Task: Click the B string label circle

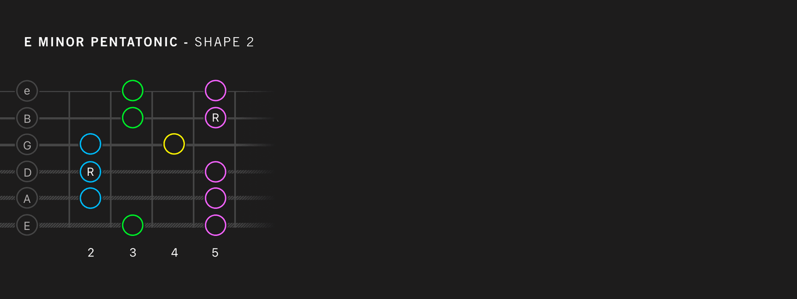Action: pyautogui.click(x=27, y=118)
